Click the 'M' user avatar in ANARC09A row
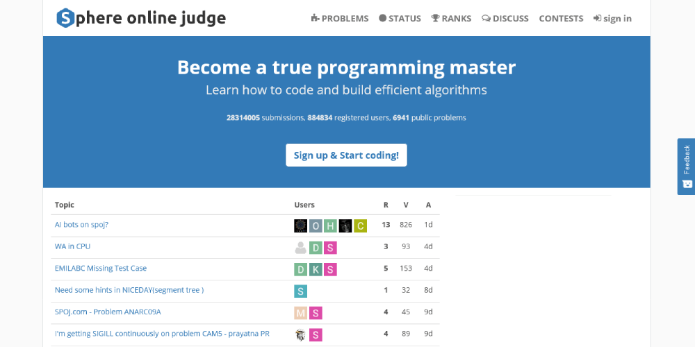695x347 pixels. point(300,313)
